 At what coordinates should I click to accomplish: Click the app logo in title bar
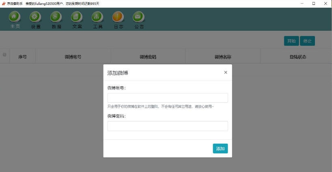4,3
